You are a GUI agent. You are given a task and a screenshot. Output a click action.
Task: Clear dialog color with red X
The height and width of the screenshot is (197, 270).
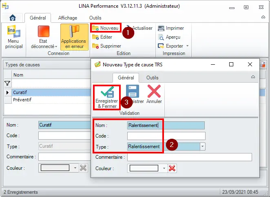tap(172, 168)
